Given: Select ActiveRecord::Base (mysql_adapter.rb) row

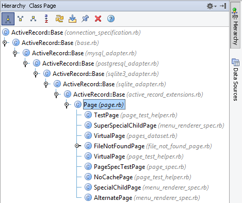Looking at the screenshot, I should [x=79, y=53].
